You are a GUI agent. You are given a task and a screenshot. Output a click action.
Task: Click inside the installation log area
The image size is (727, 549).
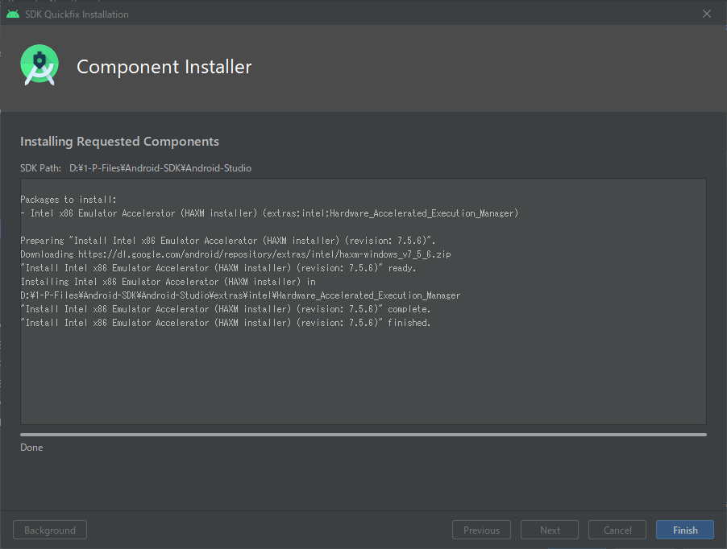coord(363,370)
